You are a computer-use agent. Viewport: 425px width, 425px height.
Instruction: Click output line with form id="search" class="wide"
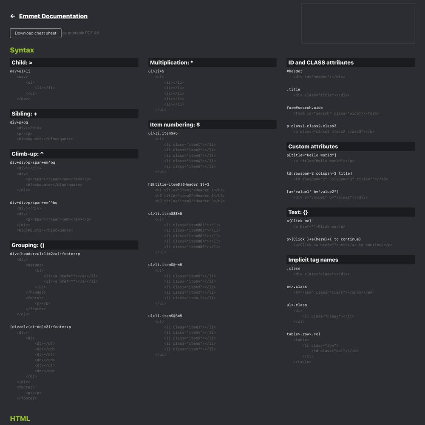pyautogui.click(x=336, y=113)
